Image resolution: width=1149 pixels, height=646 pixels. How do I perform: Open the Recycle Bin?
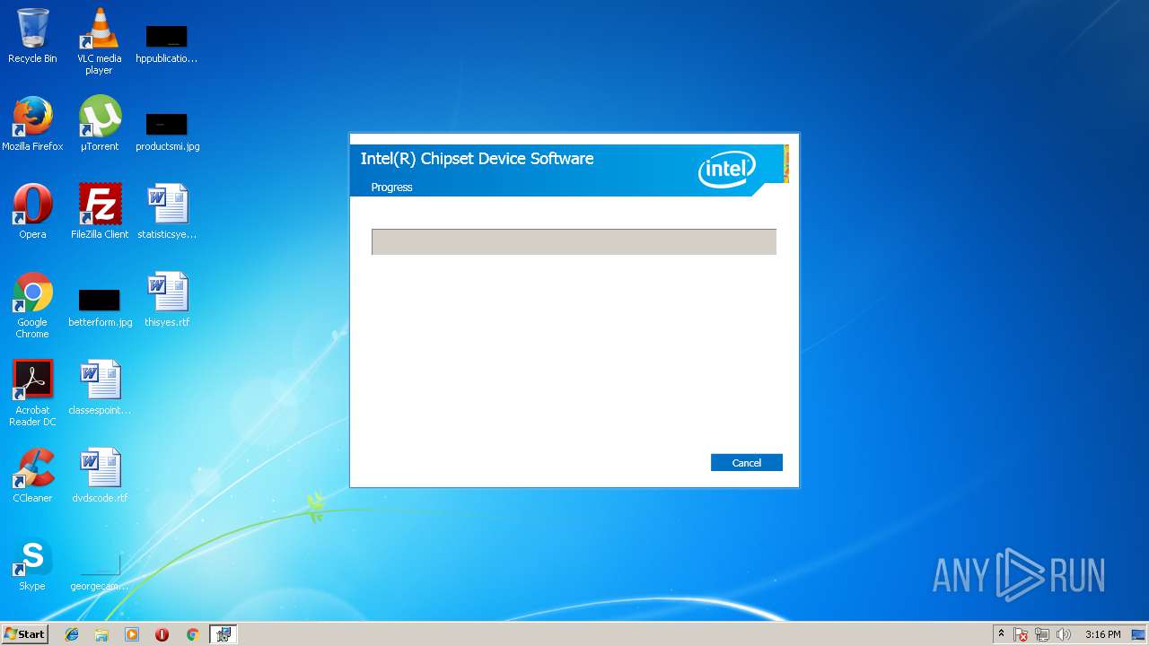click(x=32, y=36)
